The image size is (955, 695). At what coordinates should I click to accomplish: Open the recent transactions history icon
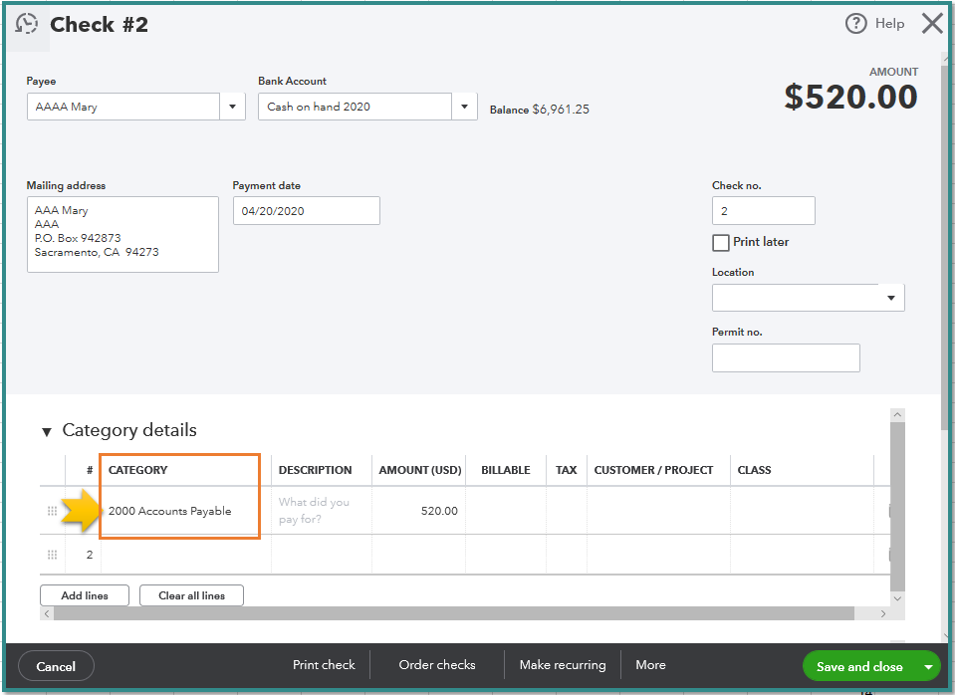pos(27,24)
